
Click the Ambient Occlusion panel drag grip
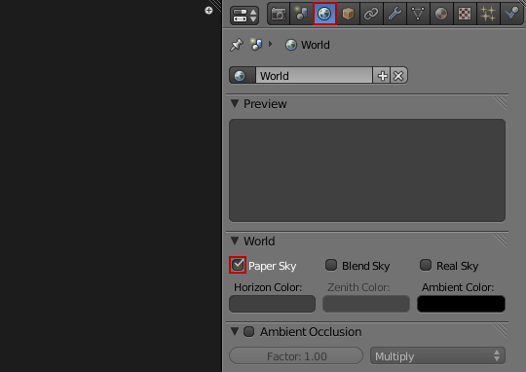click(x=500, y=330)
